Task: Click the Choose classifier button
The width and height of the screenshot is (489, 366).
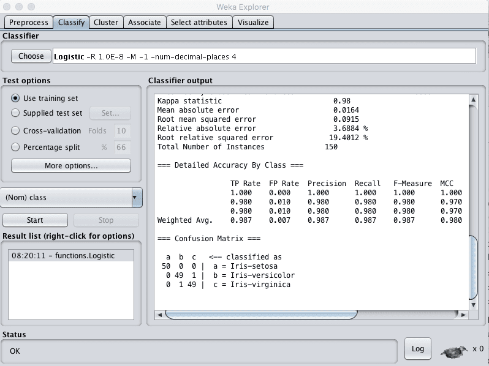Action: (x=31, y=56)
